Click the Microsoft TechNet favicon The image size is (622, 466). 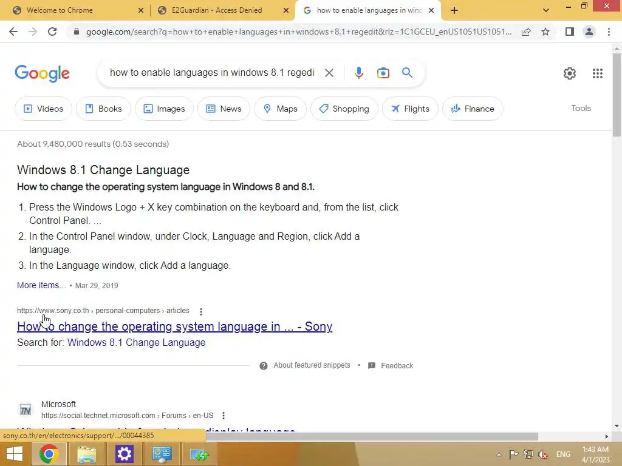point(26,410)
